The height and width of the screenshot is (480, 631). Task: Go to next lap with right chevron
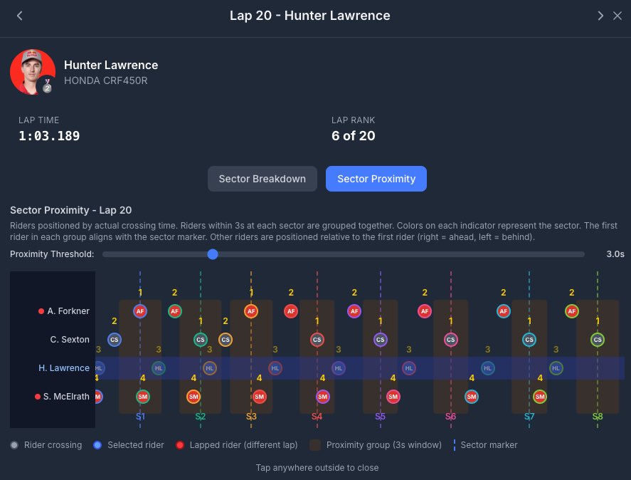tap(600, 16)
